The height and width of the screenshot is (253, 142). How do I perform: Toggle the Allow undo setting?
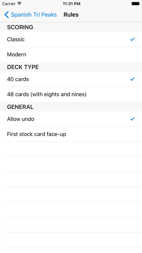click(71, 119)
